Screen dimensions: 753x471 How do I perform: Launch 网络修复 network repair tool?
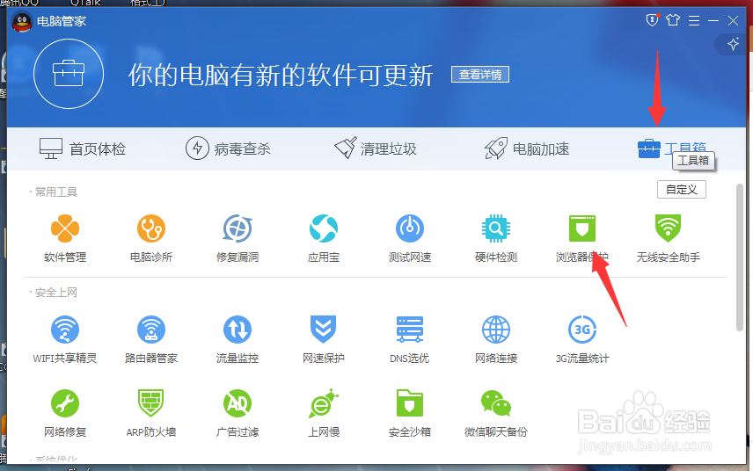(x=65, y=414)
